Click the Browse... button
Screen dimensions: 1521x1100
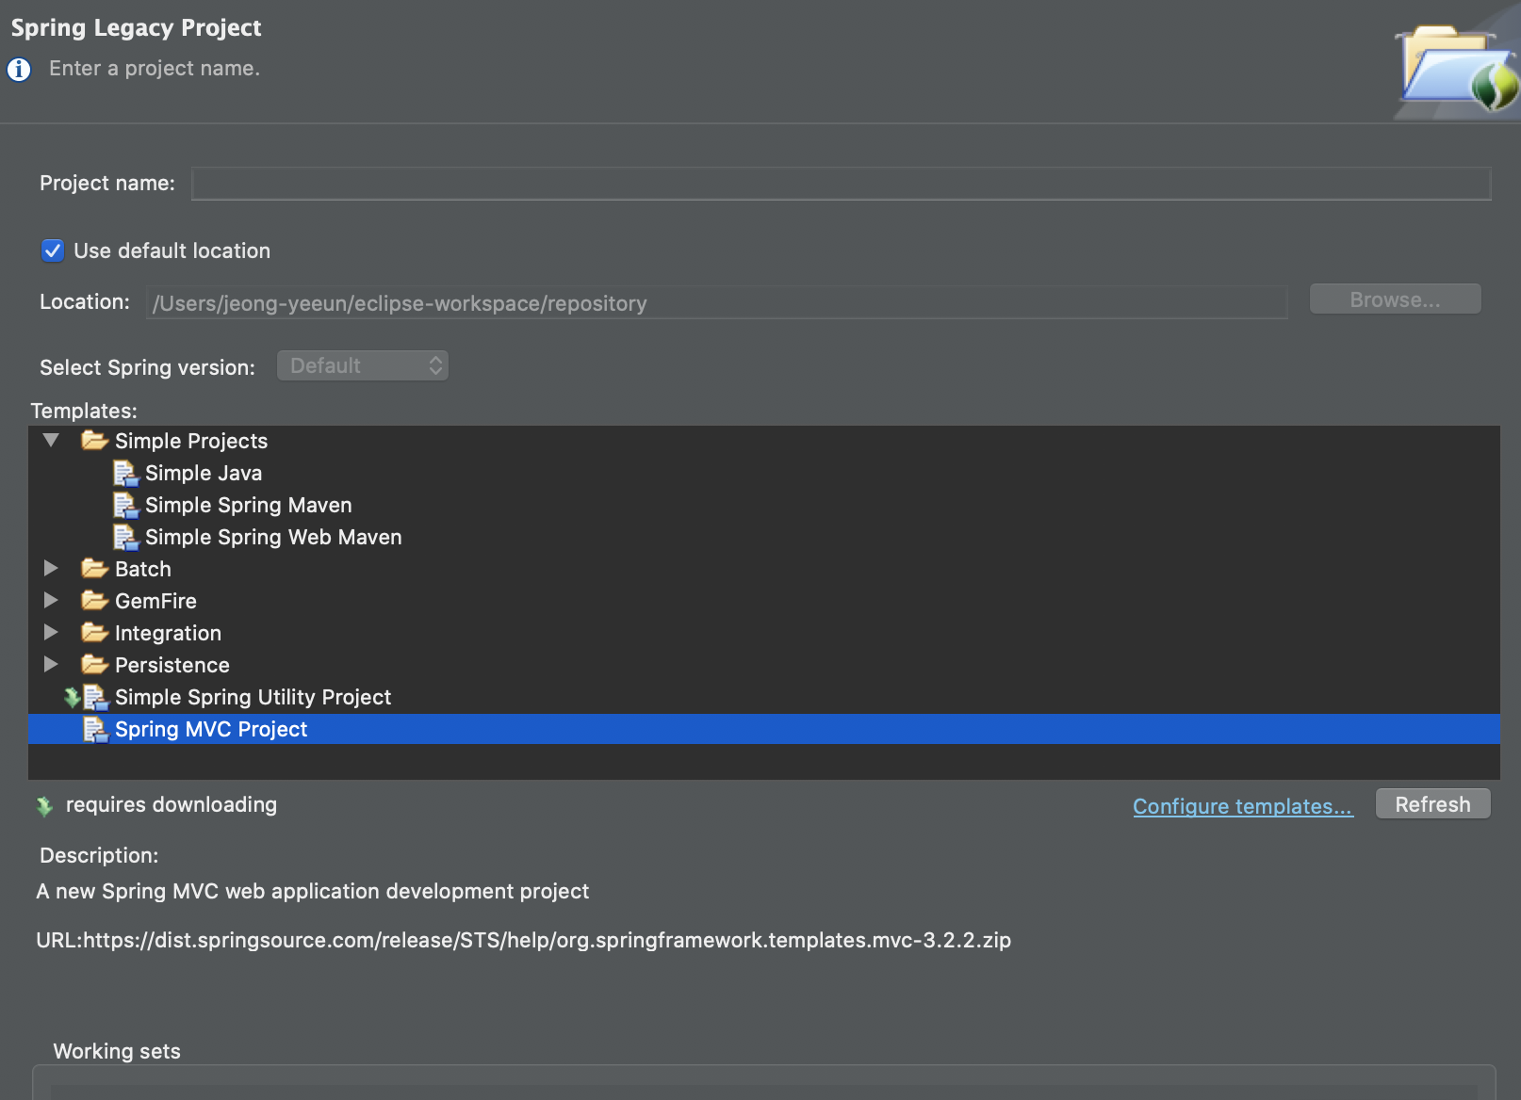(x=1395, y=299)
